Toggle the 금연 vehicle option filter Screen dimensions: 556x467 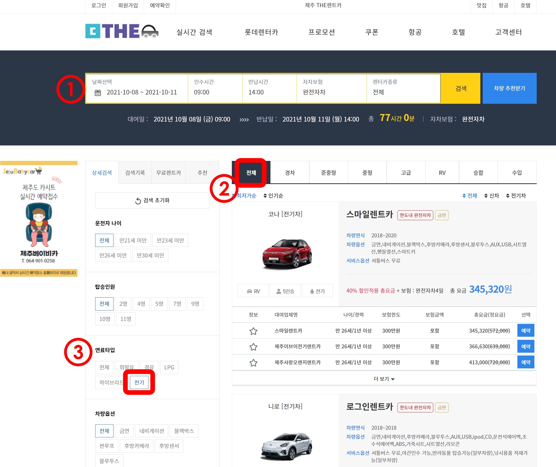point(124,430)
